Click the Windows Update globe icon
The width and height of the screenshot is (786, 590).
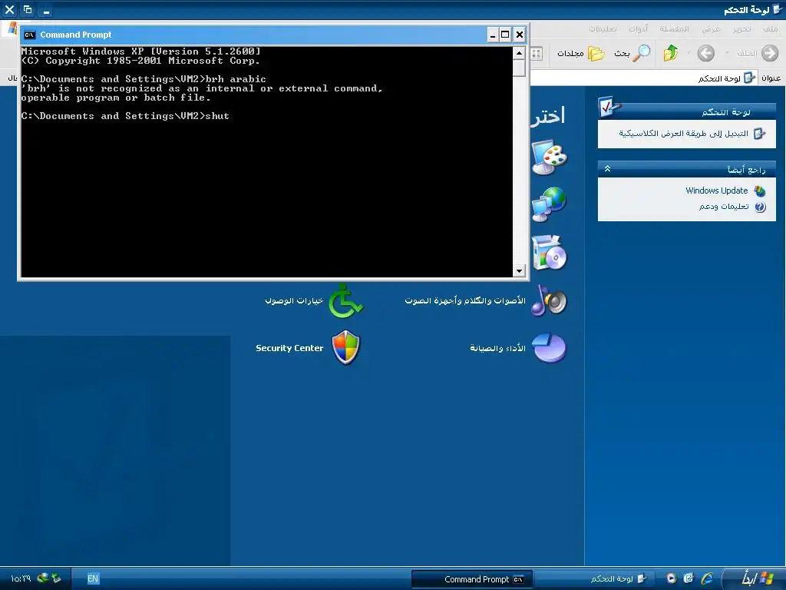click(760, 191)
